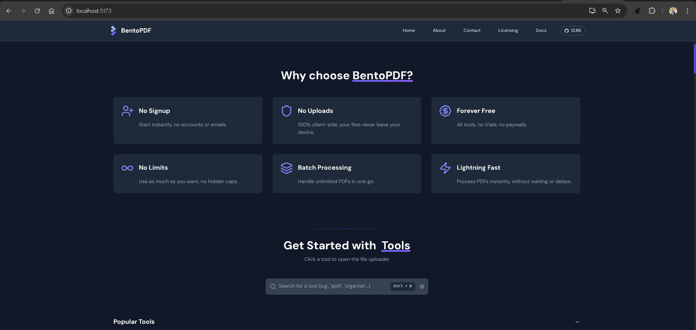Go back with browser back arrow
696x330 pixels.
9,11
